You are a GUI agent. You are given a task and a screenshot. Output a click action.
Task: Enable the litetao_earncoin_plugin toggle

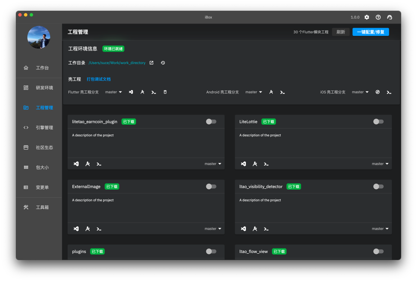(x=211, y=122)
